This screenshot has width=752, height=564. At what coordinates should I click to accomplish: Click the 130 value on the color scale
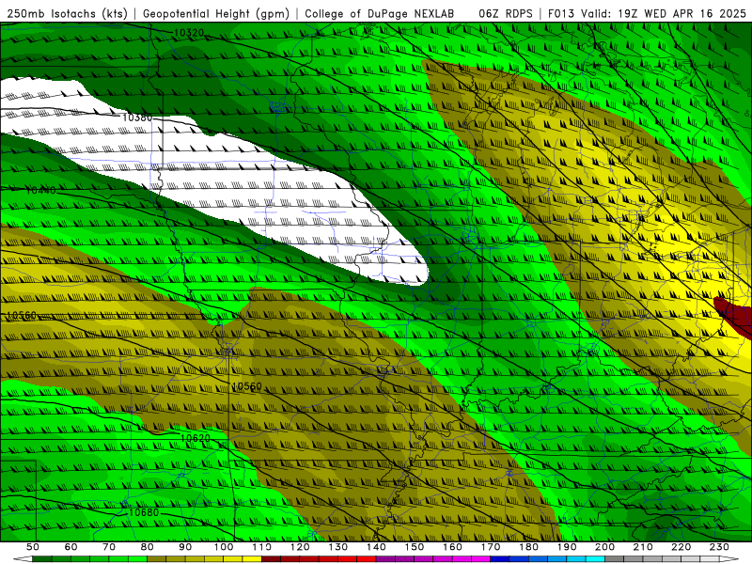338,547
